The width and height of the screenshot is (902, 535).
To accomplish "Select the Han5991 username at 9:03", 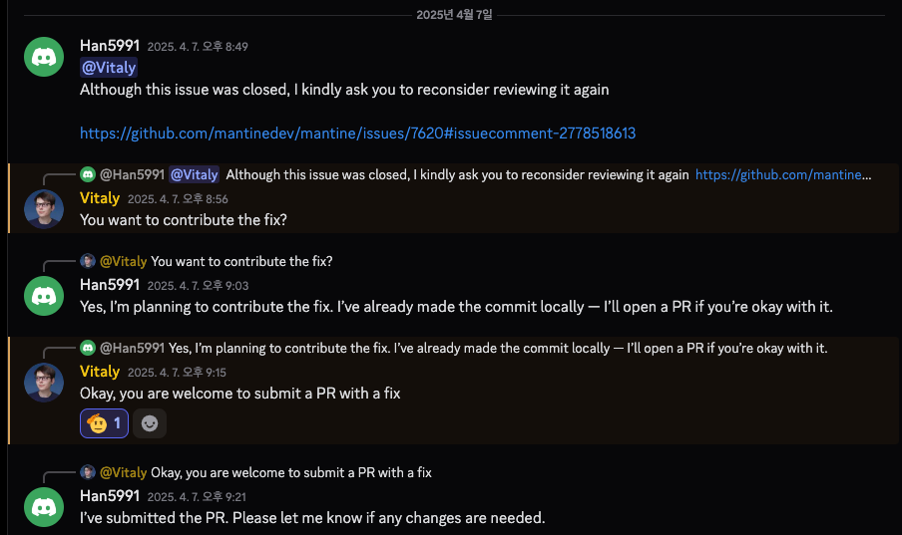I will (x=109, y=285).
